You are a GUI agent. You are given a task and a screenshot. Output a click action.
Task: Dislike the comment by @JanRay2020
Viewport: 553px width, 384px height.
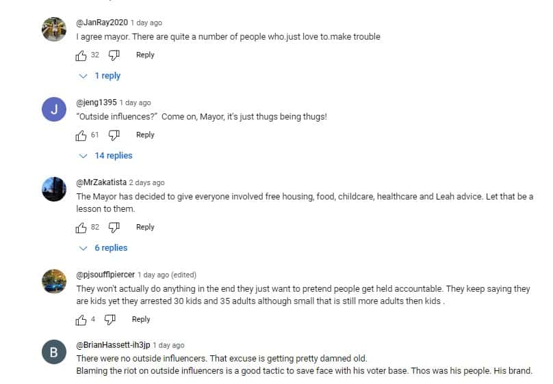(x=114, y=55)
